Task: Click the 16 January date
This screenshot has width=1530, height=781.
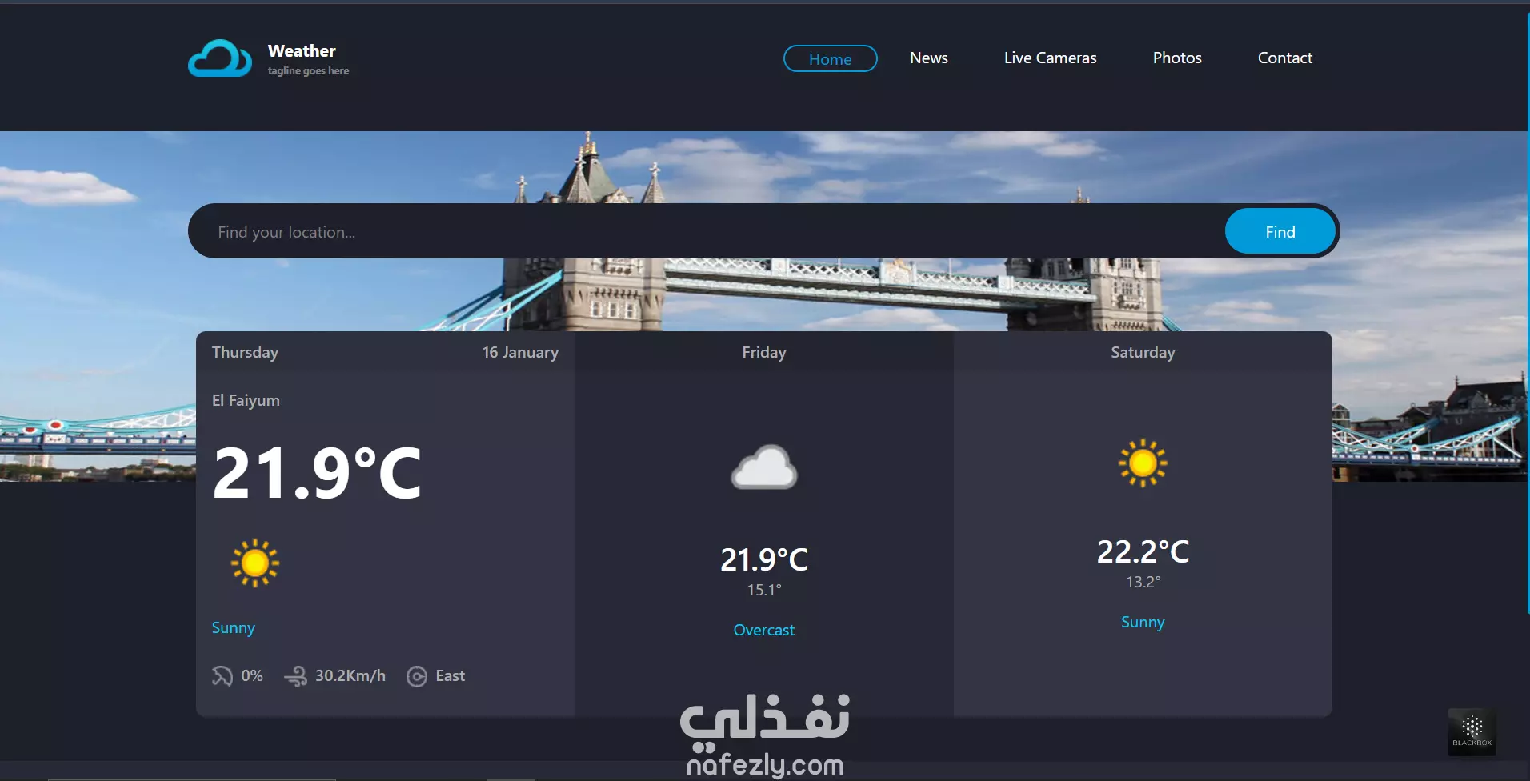Action: click(x=520, y=353)
